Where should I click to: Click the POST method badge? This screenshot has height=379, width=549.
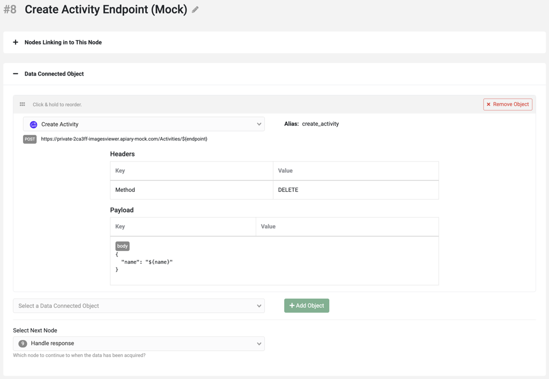(29, 139)
